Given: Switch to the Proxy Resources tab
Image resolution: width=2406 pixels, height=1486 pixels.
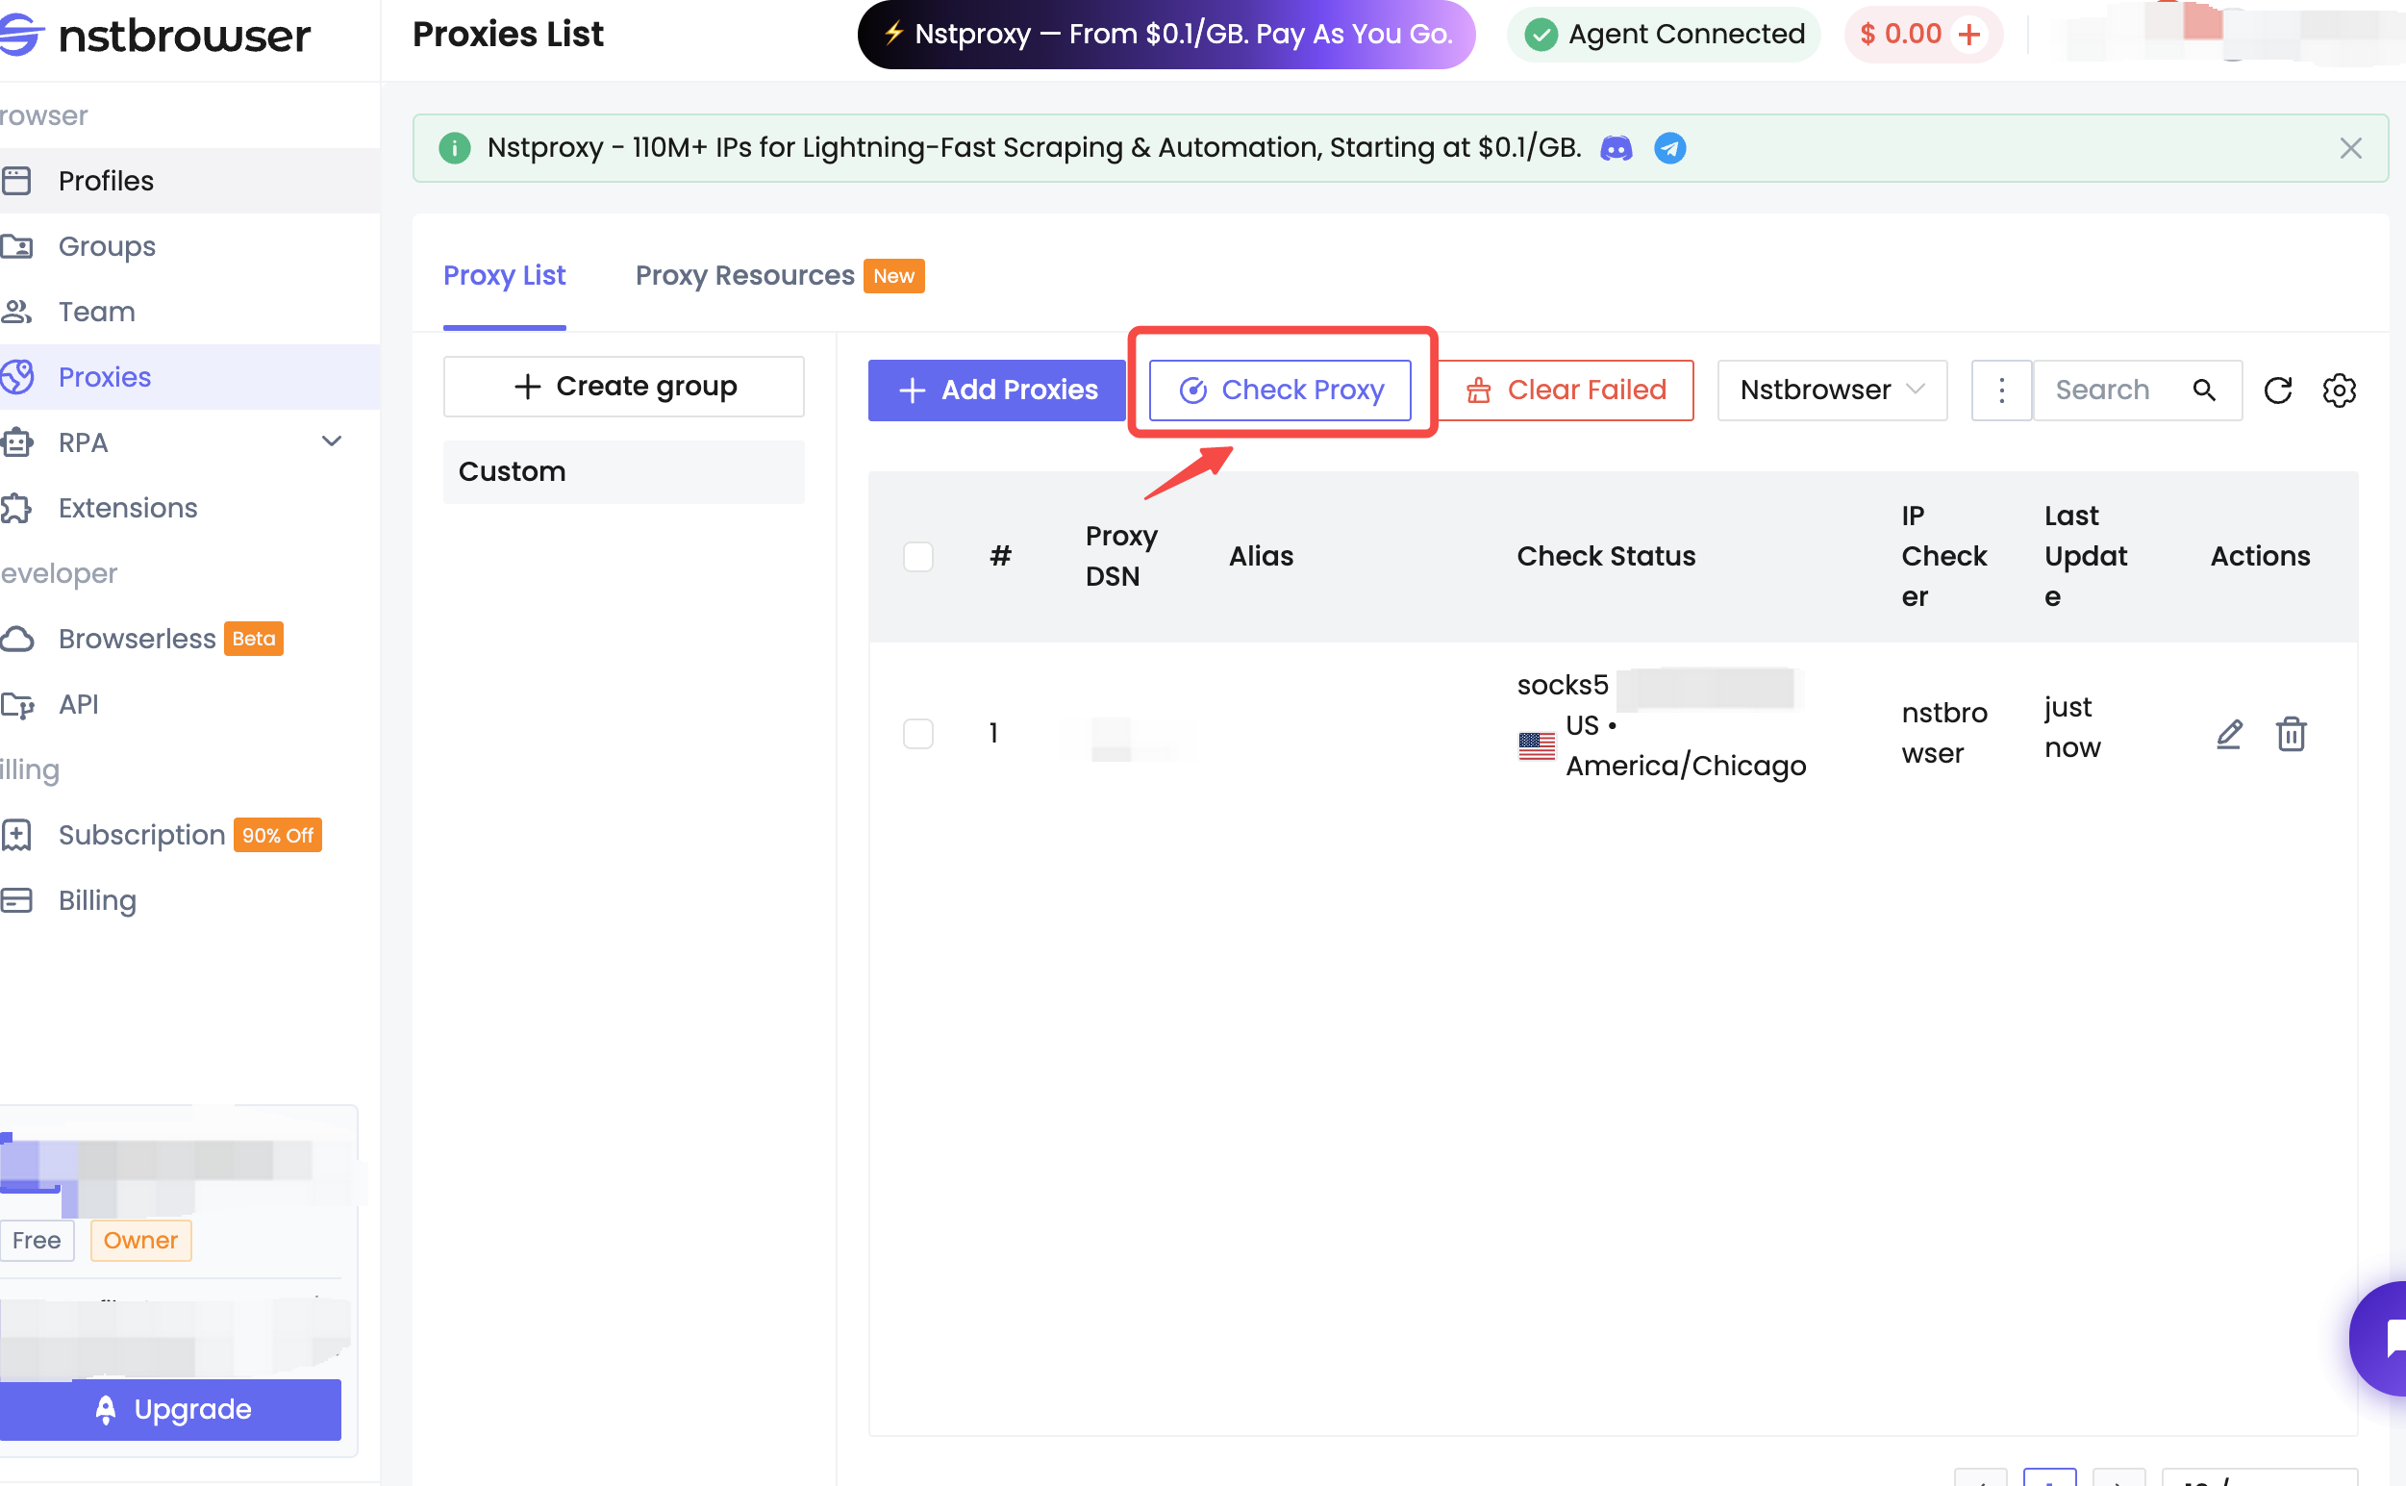Looking at the screenshot, I should tap(744, 276).
